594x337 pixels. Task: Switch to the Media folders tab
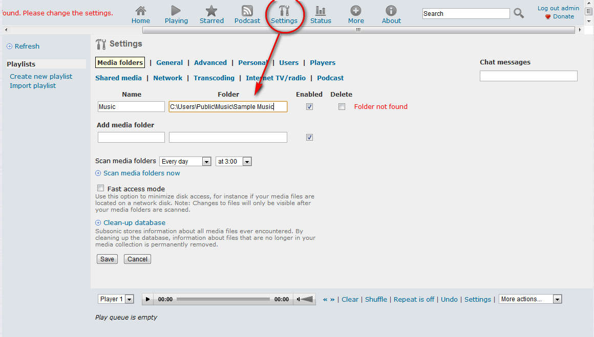coord(120,62)
